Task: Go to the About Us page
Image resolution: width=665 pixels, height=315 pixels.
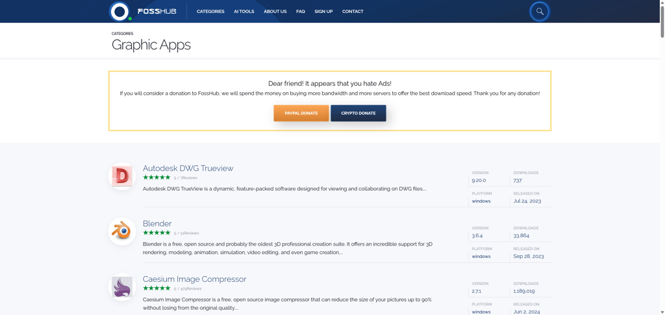Action: click(x=275, y=12)
